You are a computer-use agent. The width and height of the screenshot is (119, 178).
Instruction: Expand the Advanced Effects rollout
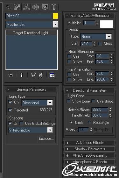pyautogui.click(x=90, y=143)
